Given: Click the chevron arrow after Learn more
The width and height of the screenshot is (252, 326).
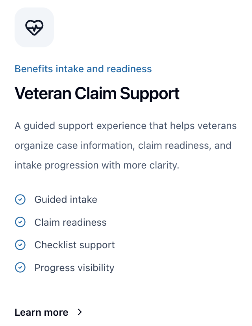Looking at the screenshot, I should click(x=80, y=312).
